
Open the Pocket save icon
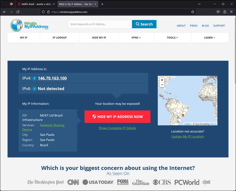pyautogui.click(x=218, y=12)
